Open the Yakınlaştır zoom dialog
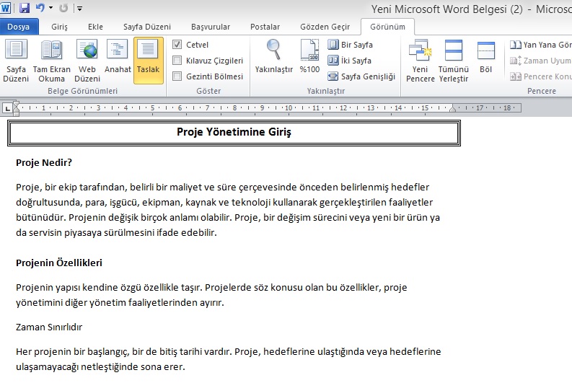Viewport: 572px width, 383px height. (x=273, y=58)
